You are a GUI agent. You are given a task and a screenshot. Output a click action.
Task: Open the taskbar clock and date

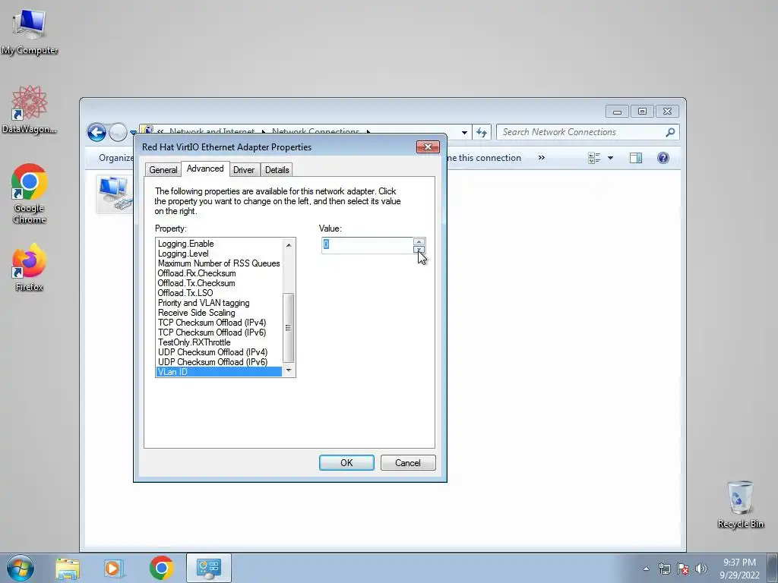tap(739, 569)
